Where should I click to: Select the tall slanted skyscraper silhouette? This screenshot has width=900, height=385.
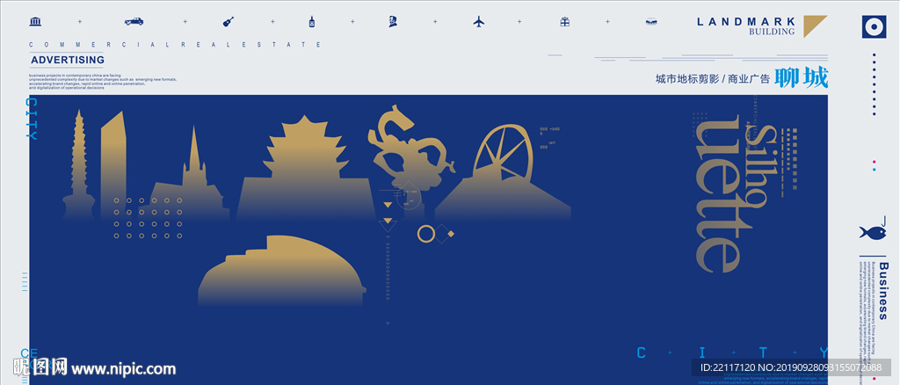pos(113,165)
